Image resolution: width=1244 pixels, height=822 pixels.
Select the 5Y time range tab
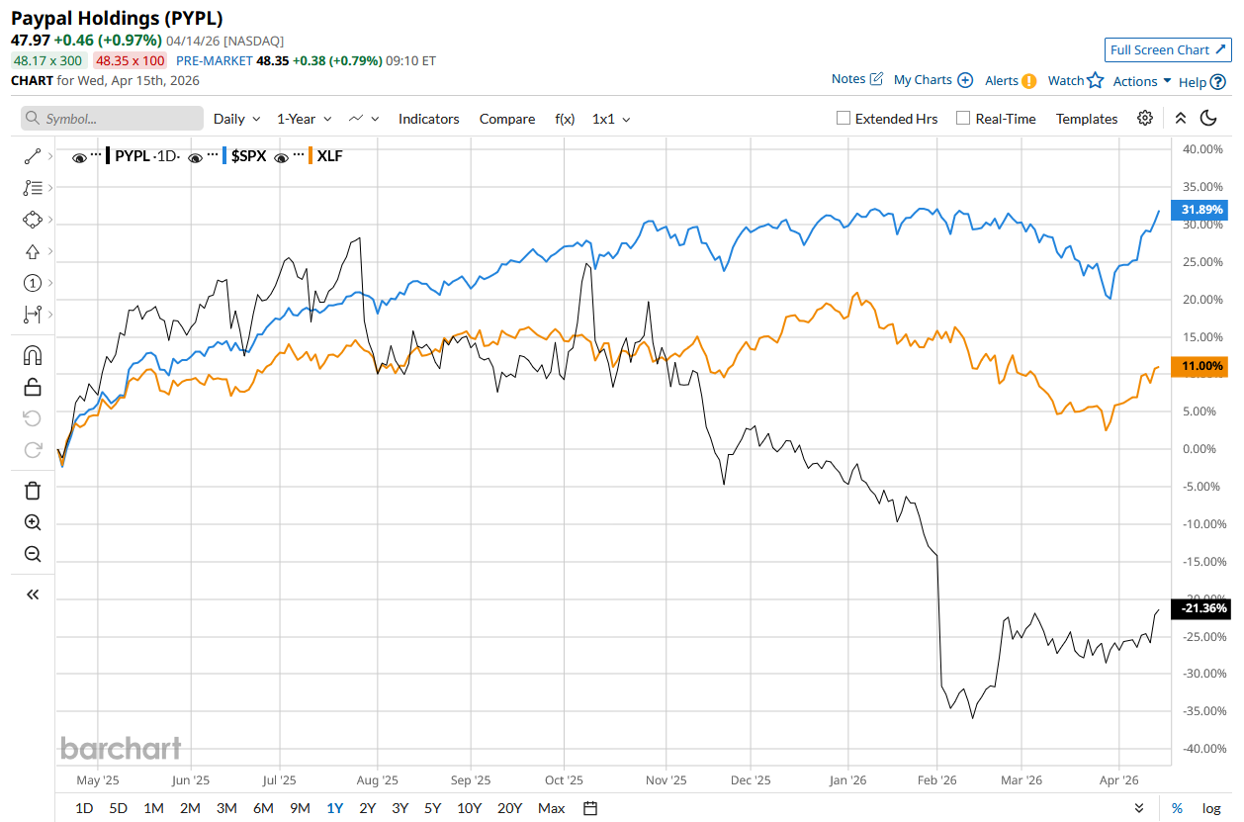pos(432,808)
